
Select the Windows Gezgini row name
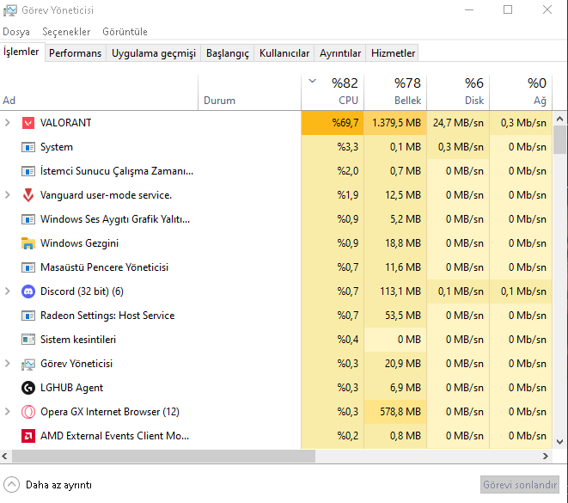79,243
